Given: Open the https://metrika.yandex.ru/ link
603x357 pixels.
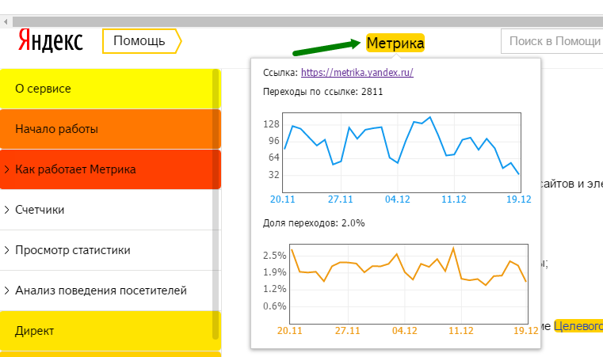Looking at the screenshot, I should tap(357, 72).
